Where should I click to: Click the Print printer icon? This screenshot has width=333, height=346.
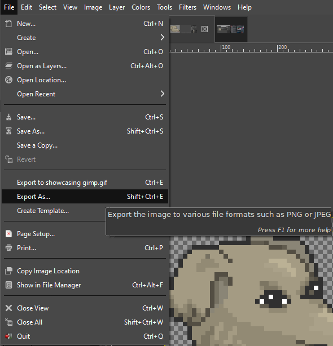[x=8, y=248]
